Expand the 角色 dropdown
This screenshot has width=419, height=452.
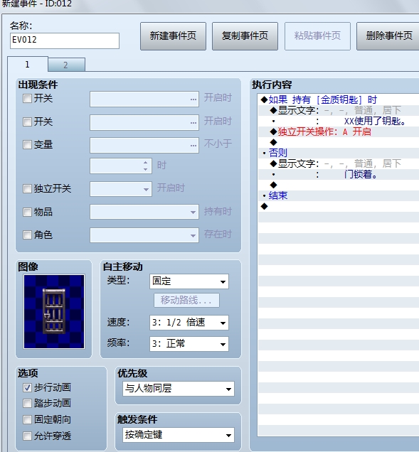coord(144,235)
